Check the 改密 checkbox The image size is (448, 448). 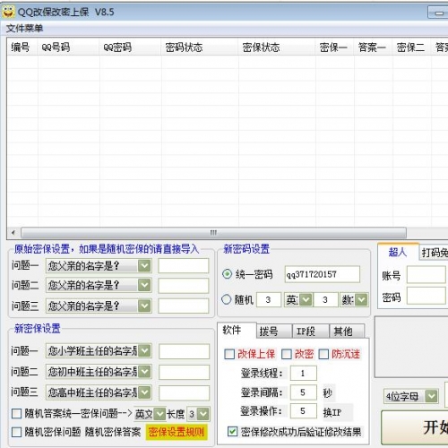(287, 354)
